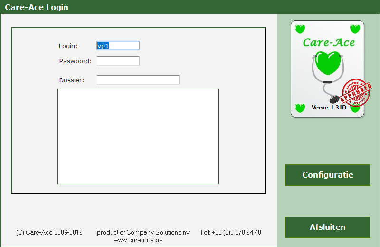Click the (C) Care-Ace 2006-2019 copyright text
380x247 pixels.
tap(49, 233)
